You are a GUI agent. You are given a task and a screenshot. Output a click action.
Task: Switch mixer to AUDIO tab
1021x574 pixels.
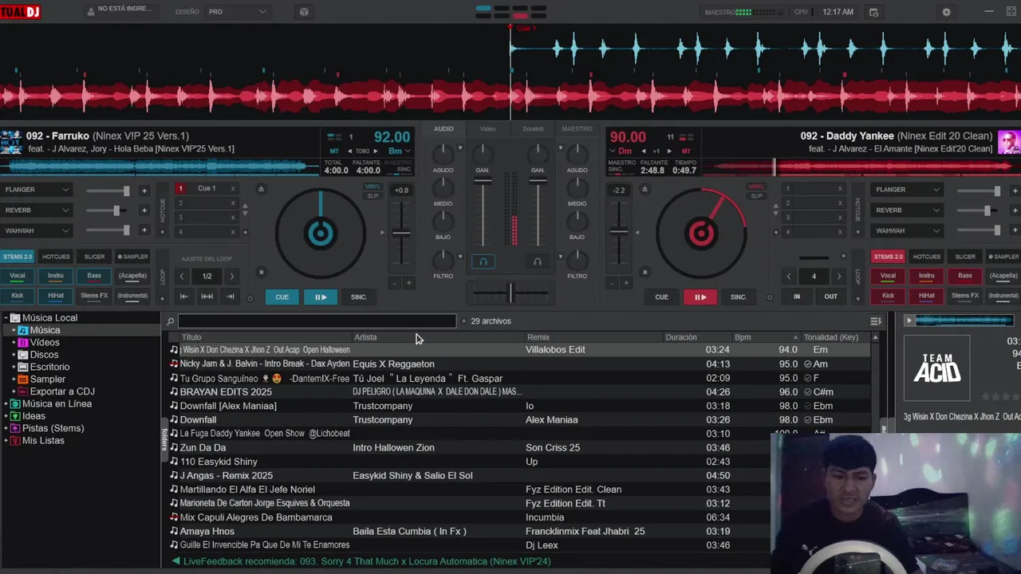pos(443,128)
